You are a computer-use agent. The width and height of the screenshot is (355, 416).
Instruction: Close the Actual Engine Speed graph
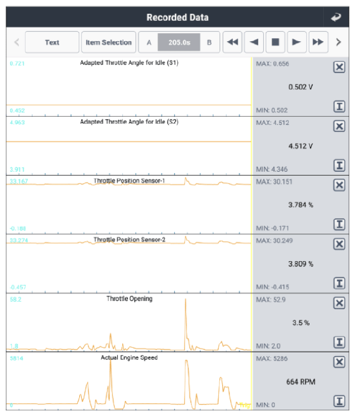(339, 362)
